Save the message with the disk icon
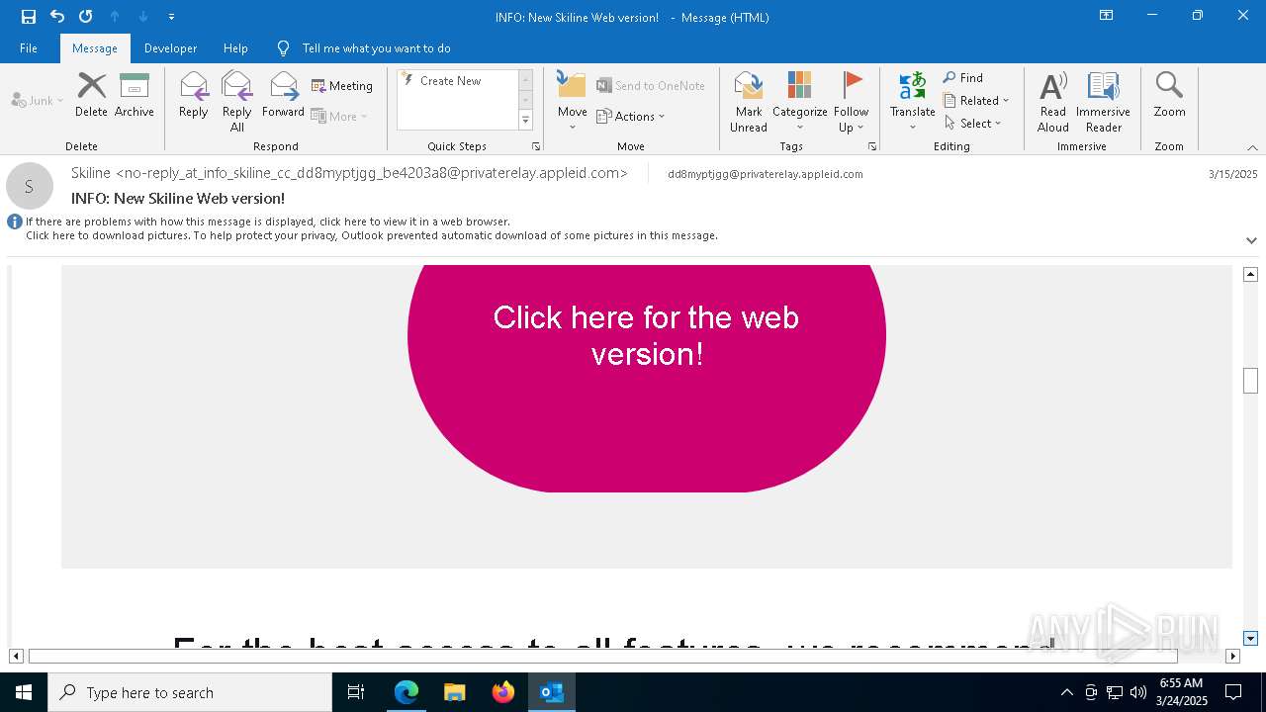The image size is (1266, 712). coord(29,17)
